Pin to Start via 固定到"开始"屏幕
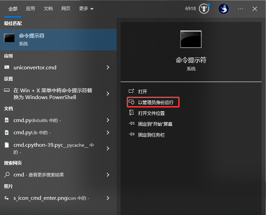This screenshot has height=215, width=266. pos(155,124)
